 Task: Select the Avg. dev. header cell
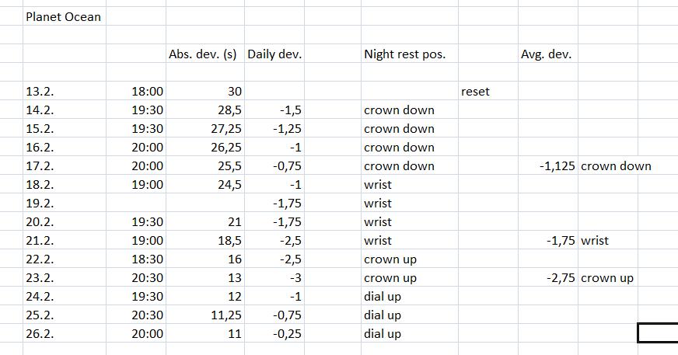click(x=545, y=54)
